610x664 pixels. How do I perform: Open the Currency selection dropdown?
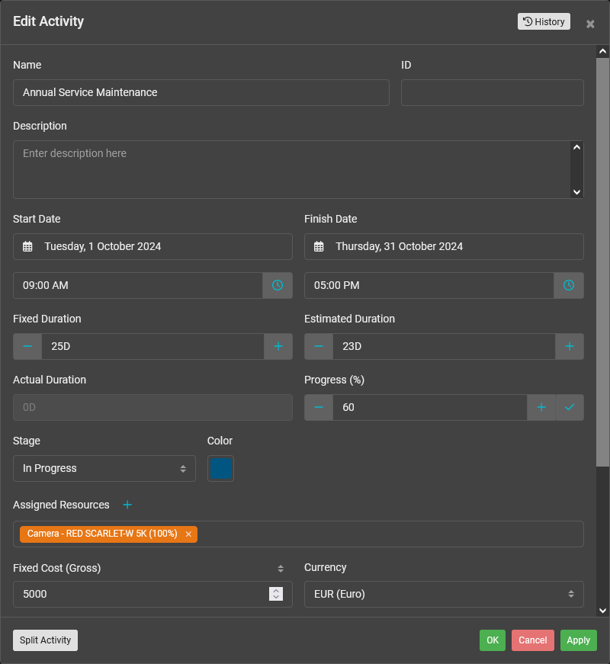coord(444,594)
